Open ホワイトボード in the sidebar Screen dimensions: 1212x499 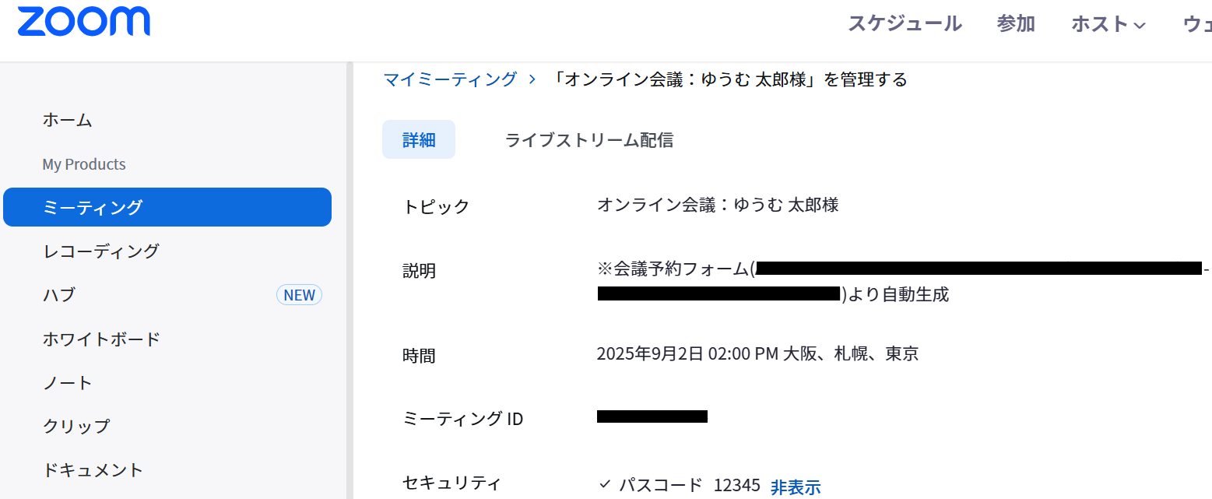click(x=101, y=339)
